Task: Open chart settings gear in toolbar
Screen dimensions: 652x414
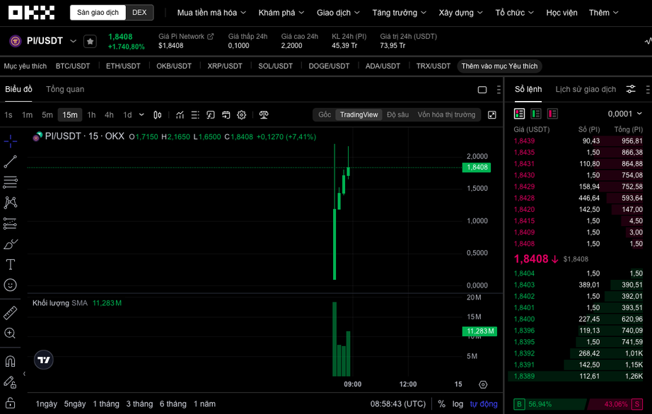Action: pos(242,114)
